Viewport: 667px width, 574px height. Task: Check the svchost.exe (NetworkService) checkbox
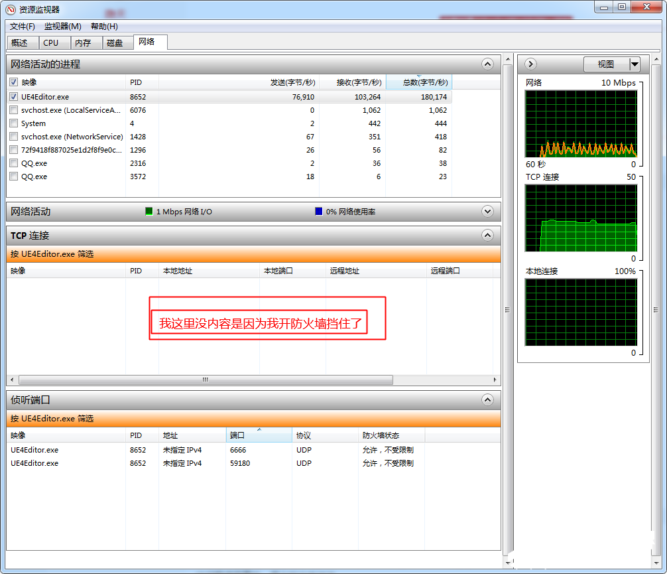(14, 136)
